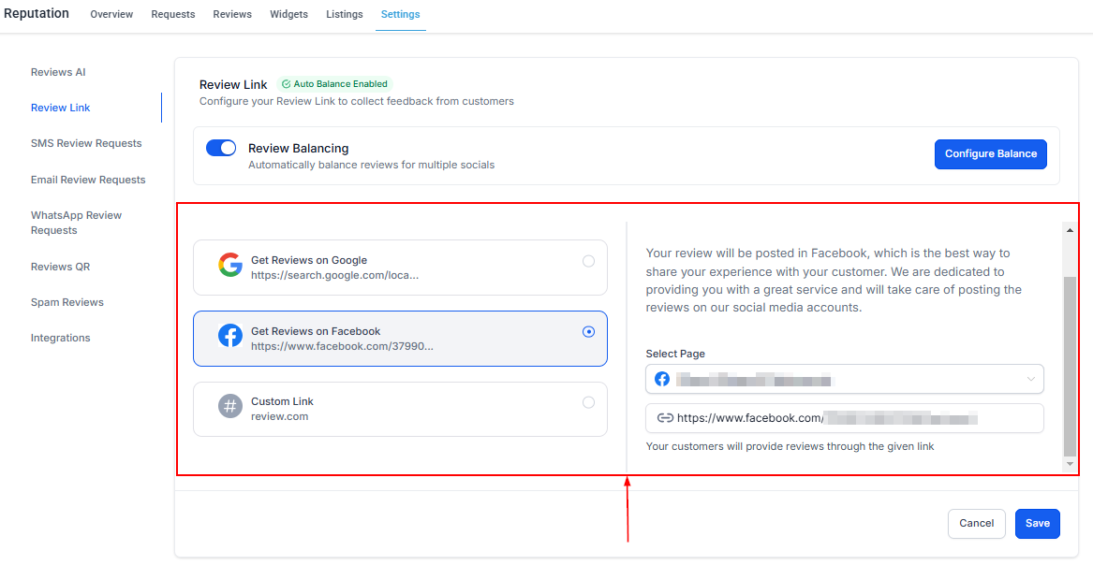This screenshot has height=565, width=1093.
Task: Click the Cancel button
Action: click(976, 524)
